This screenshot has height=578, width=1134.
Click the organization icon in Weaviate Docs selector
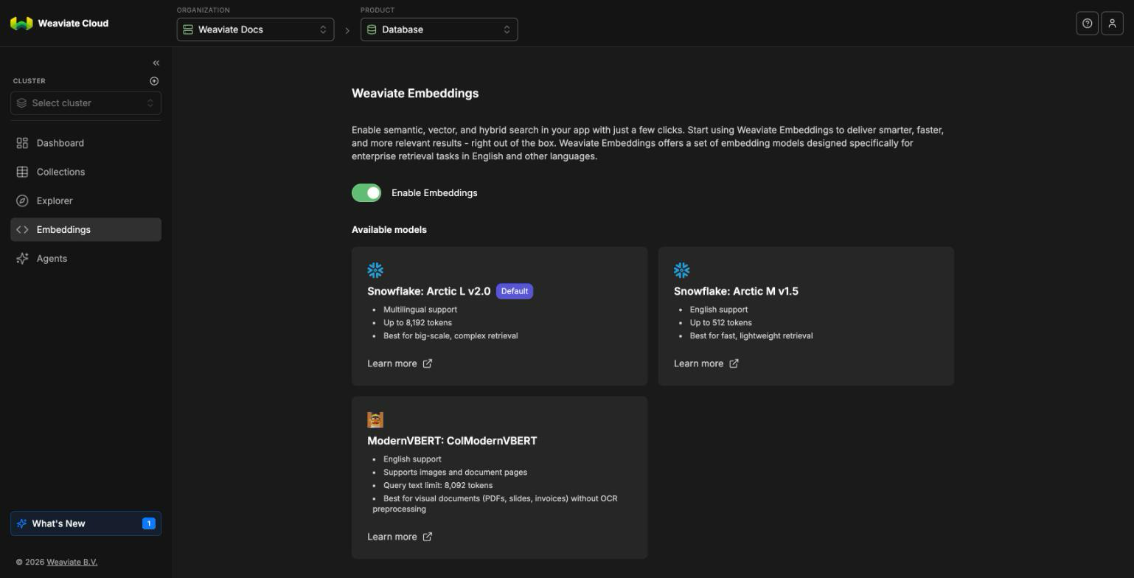[188, 29]
